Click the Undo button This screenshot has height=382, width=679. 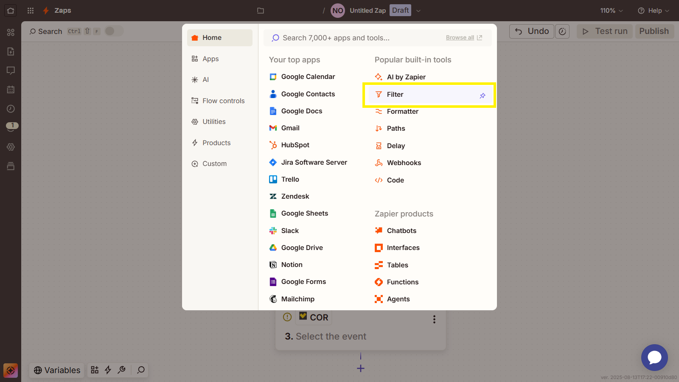point(532,31)
